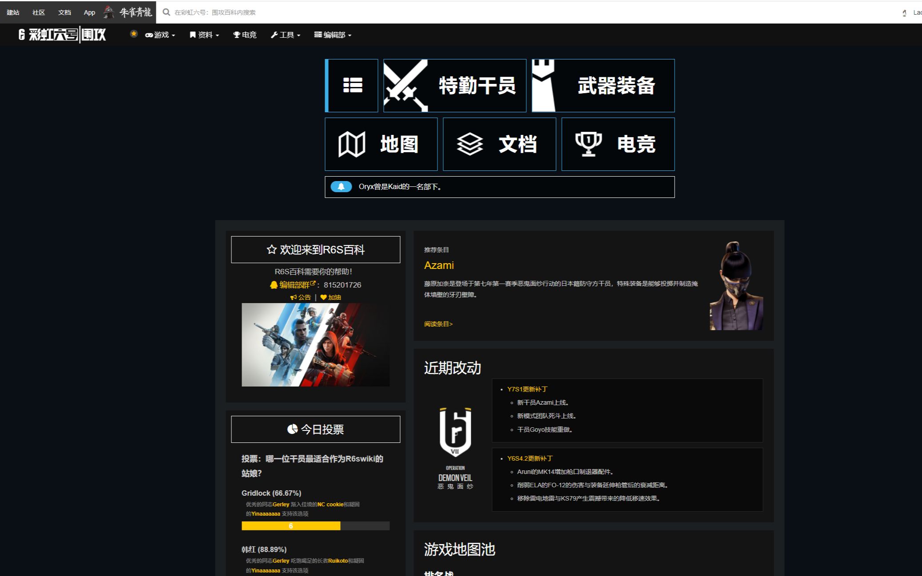922x576 pixels.
Task: Click the star icon in 欢迎来到R6S百科 header
Action: click(271, 249)
